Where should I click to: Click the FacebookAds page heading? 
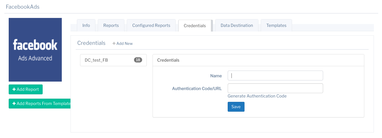click(x=23, y=7)
